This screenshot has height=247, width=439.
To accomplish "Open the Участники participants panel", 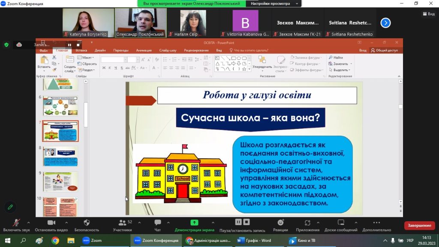I will (x=122, y=223).
